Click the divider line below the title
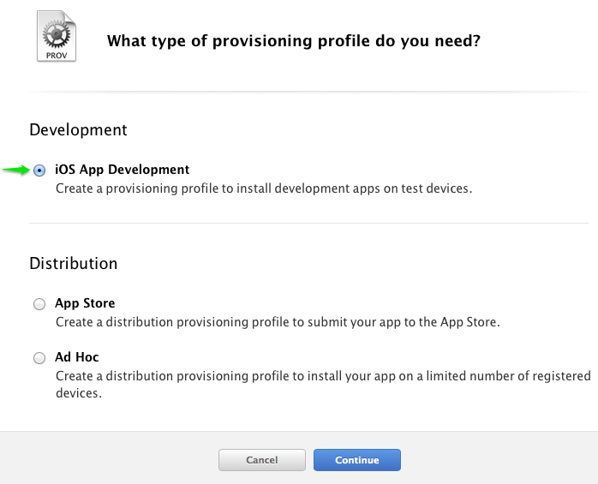 (309, 92)
